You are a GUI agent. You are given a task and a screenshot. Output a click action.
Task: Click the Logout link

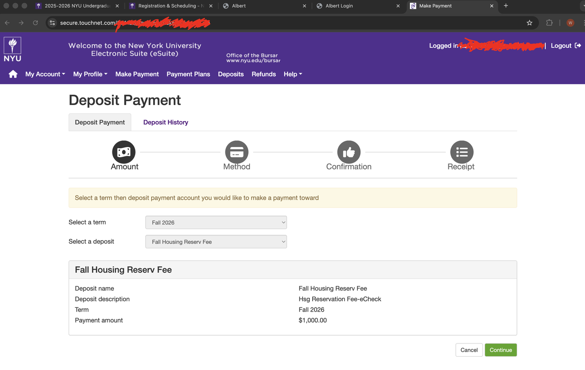coord(561,46)
